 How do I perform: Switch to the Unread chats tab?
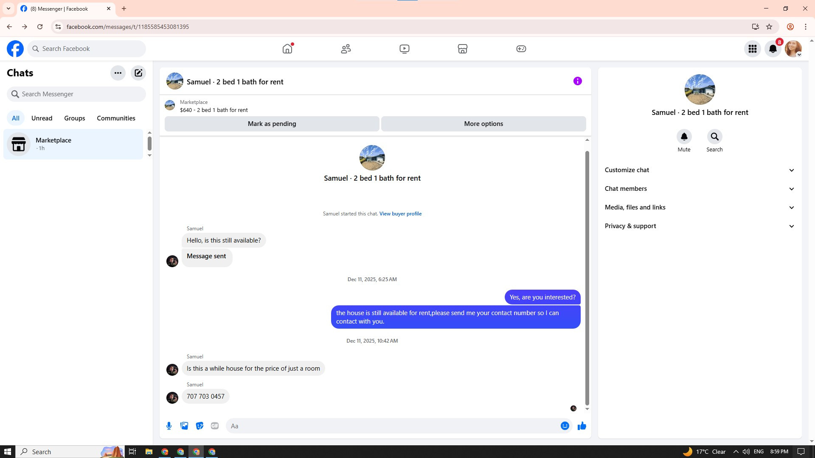(x=42, y=118)
